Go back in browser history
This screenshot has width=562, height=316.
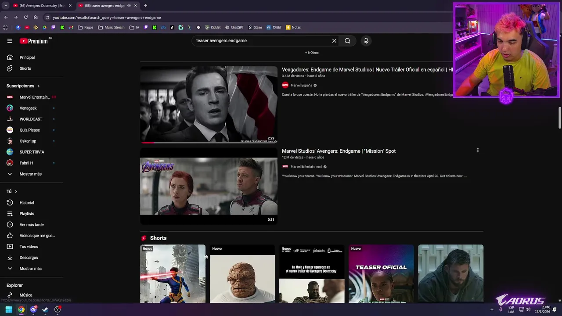[6, 18]
